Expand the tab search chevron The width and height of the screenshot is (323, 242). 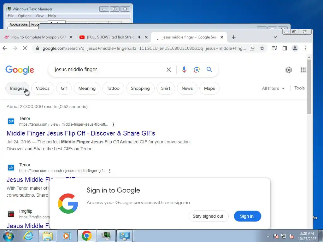(275, 37)
